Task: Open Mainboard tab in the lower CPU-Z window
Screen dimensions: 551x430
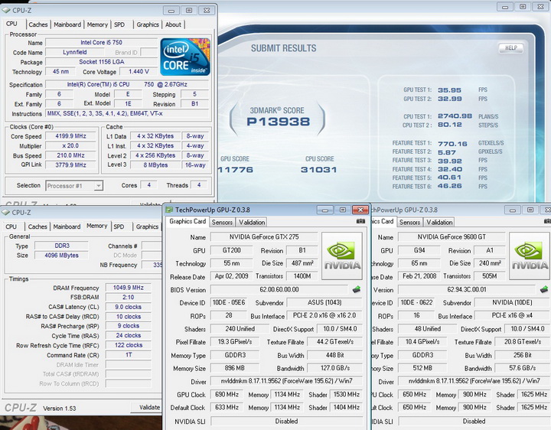Action: click(67, 226)
